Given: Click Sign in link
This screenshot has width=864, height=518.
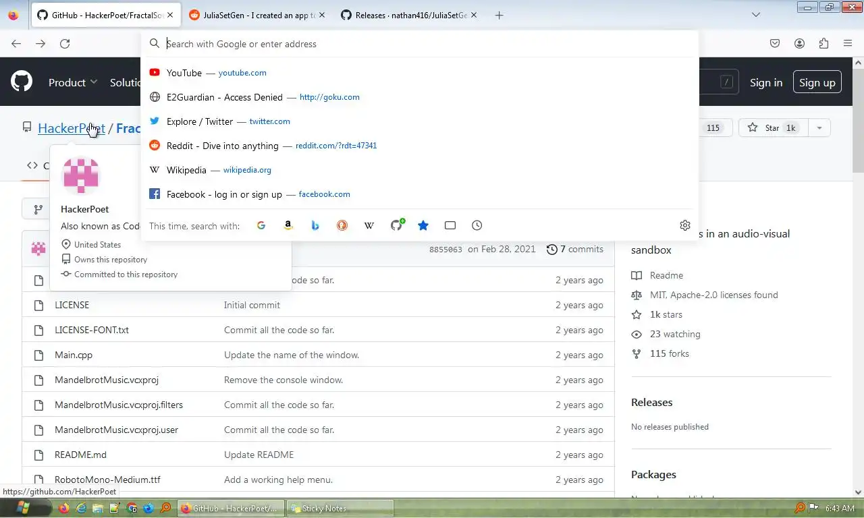Looking at the screenshot, I should click(766, 82).
